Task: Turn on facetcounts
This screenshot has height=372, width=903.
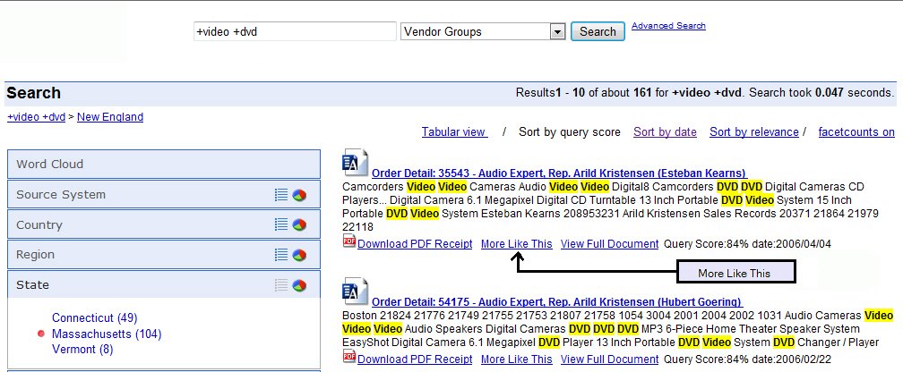Action: pos(856,132)
